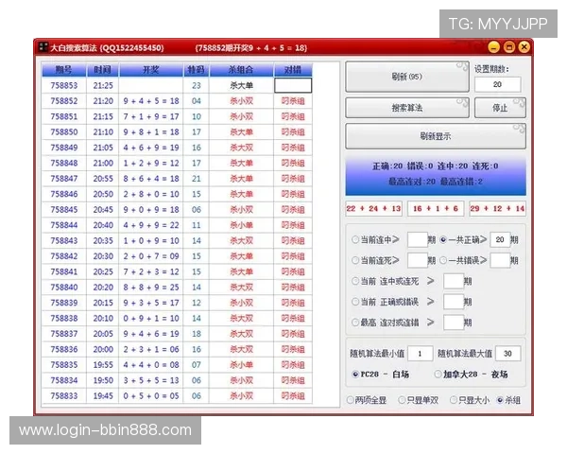567x454 pixels.
Task: Click the 刷新显示 button
Action: point(436,136)
